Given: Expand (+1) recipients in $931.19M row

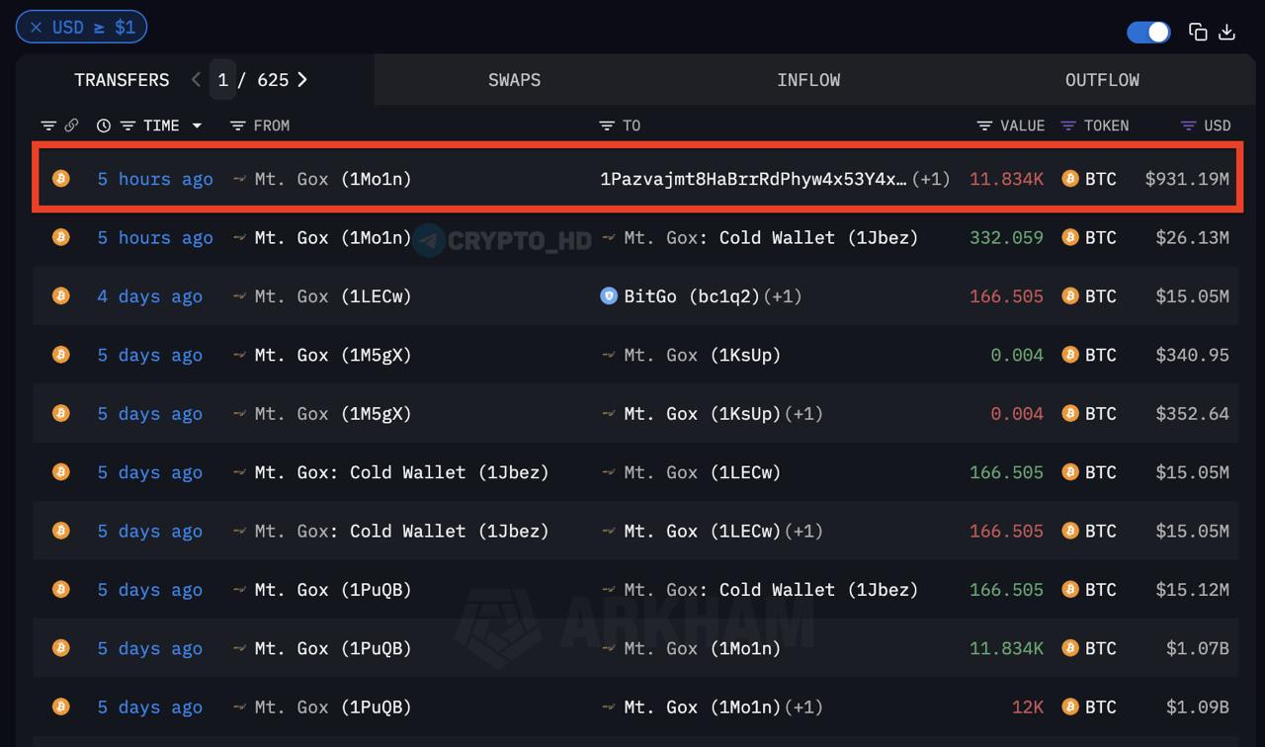Looking at the screenshot, I should [930, 179].
